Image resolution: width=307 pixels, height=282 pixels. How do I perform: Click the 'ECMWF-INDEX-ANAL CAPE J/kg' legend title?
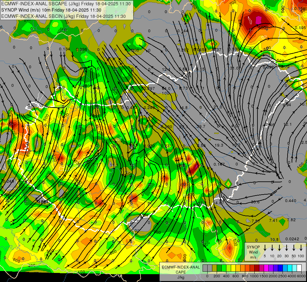(x=181, y=272)
